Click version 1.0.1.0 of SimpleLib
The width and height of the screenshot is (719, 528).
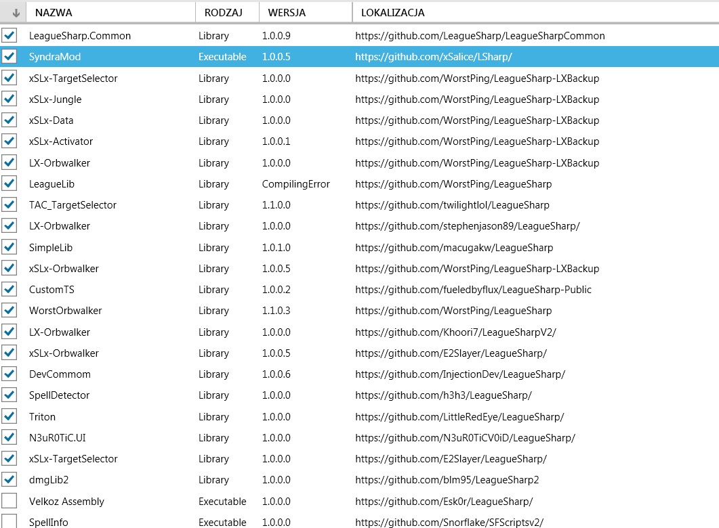(x=276, y=248)
